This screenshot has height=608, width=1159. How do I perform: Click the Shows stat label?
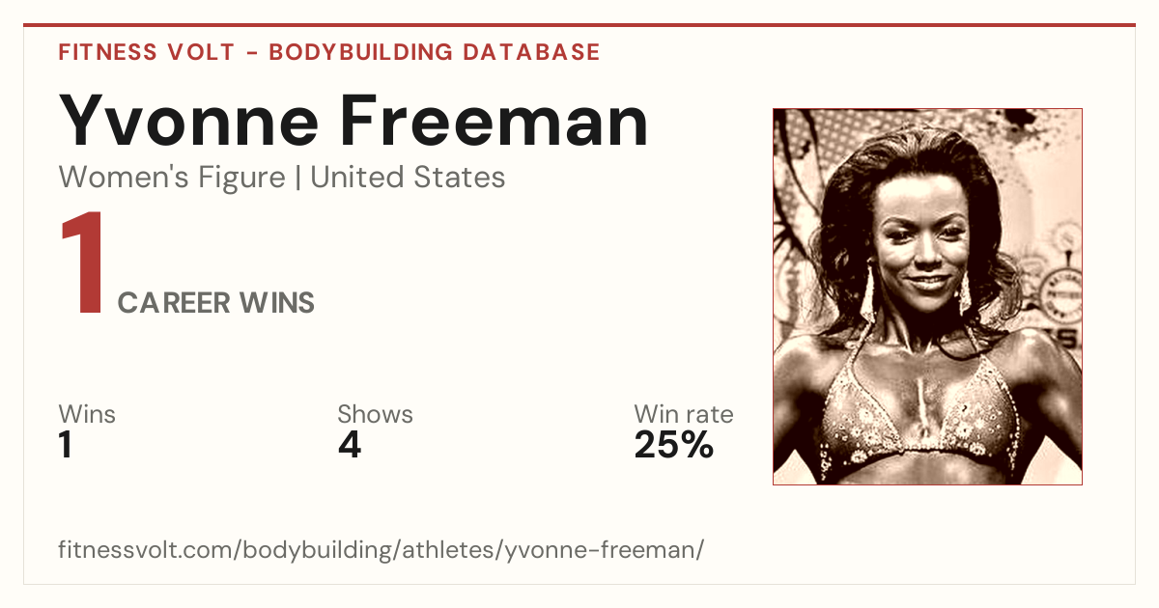[x=375, y=415]
